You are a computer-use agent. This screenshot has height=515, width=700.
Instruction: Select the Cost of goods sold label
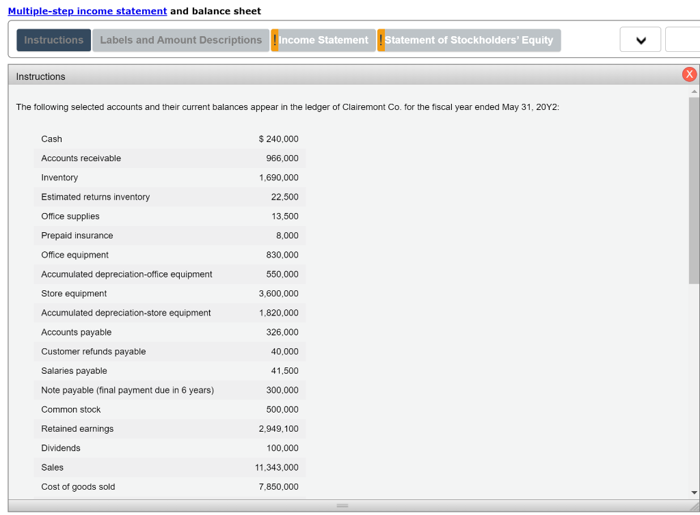point(78,487)
